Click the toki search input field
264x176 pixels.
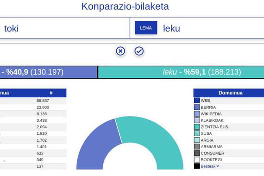(65, 28)
